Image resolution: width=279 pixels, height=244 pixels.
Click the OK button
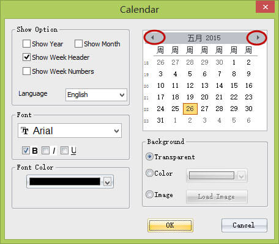[x=170, y=225]
